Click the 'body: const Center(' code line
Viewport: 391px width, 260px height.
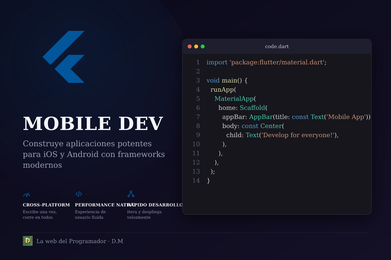[x=253, y=126]
